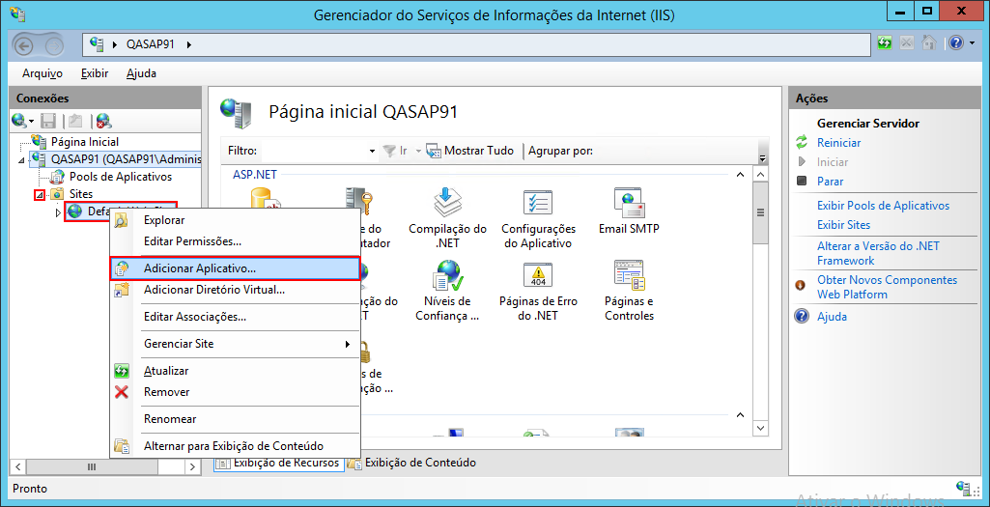Click the Parar link in Ações
The height and width of the screenshot is (507, 990).
point(831,182)
